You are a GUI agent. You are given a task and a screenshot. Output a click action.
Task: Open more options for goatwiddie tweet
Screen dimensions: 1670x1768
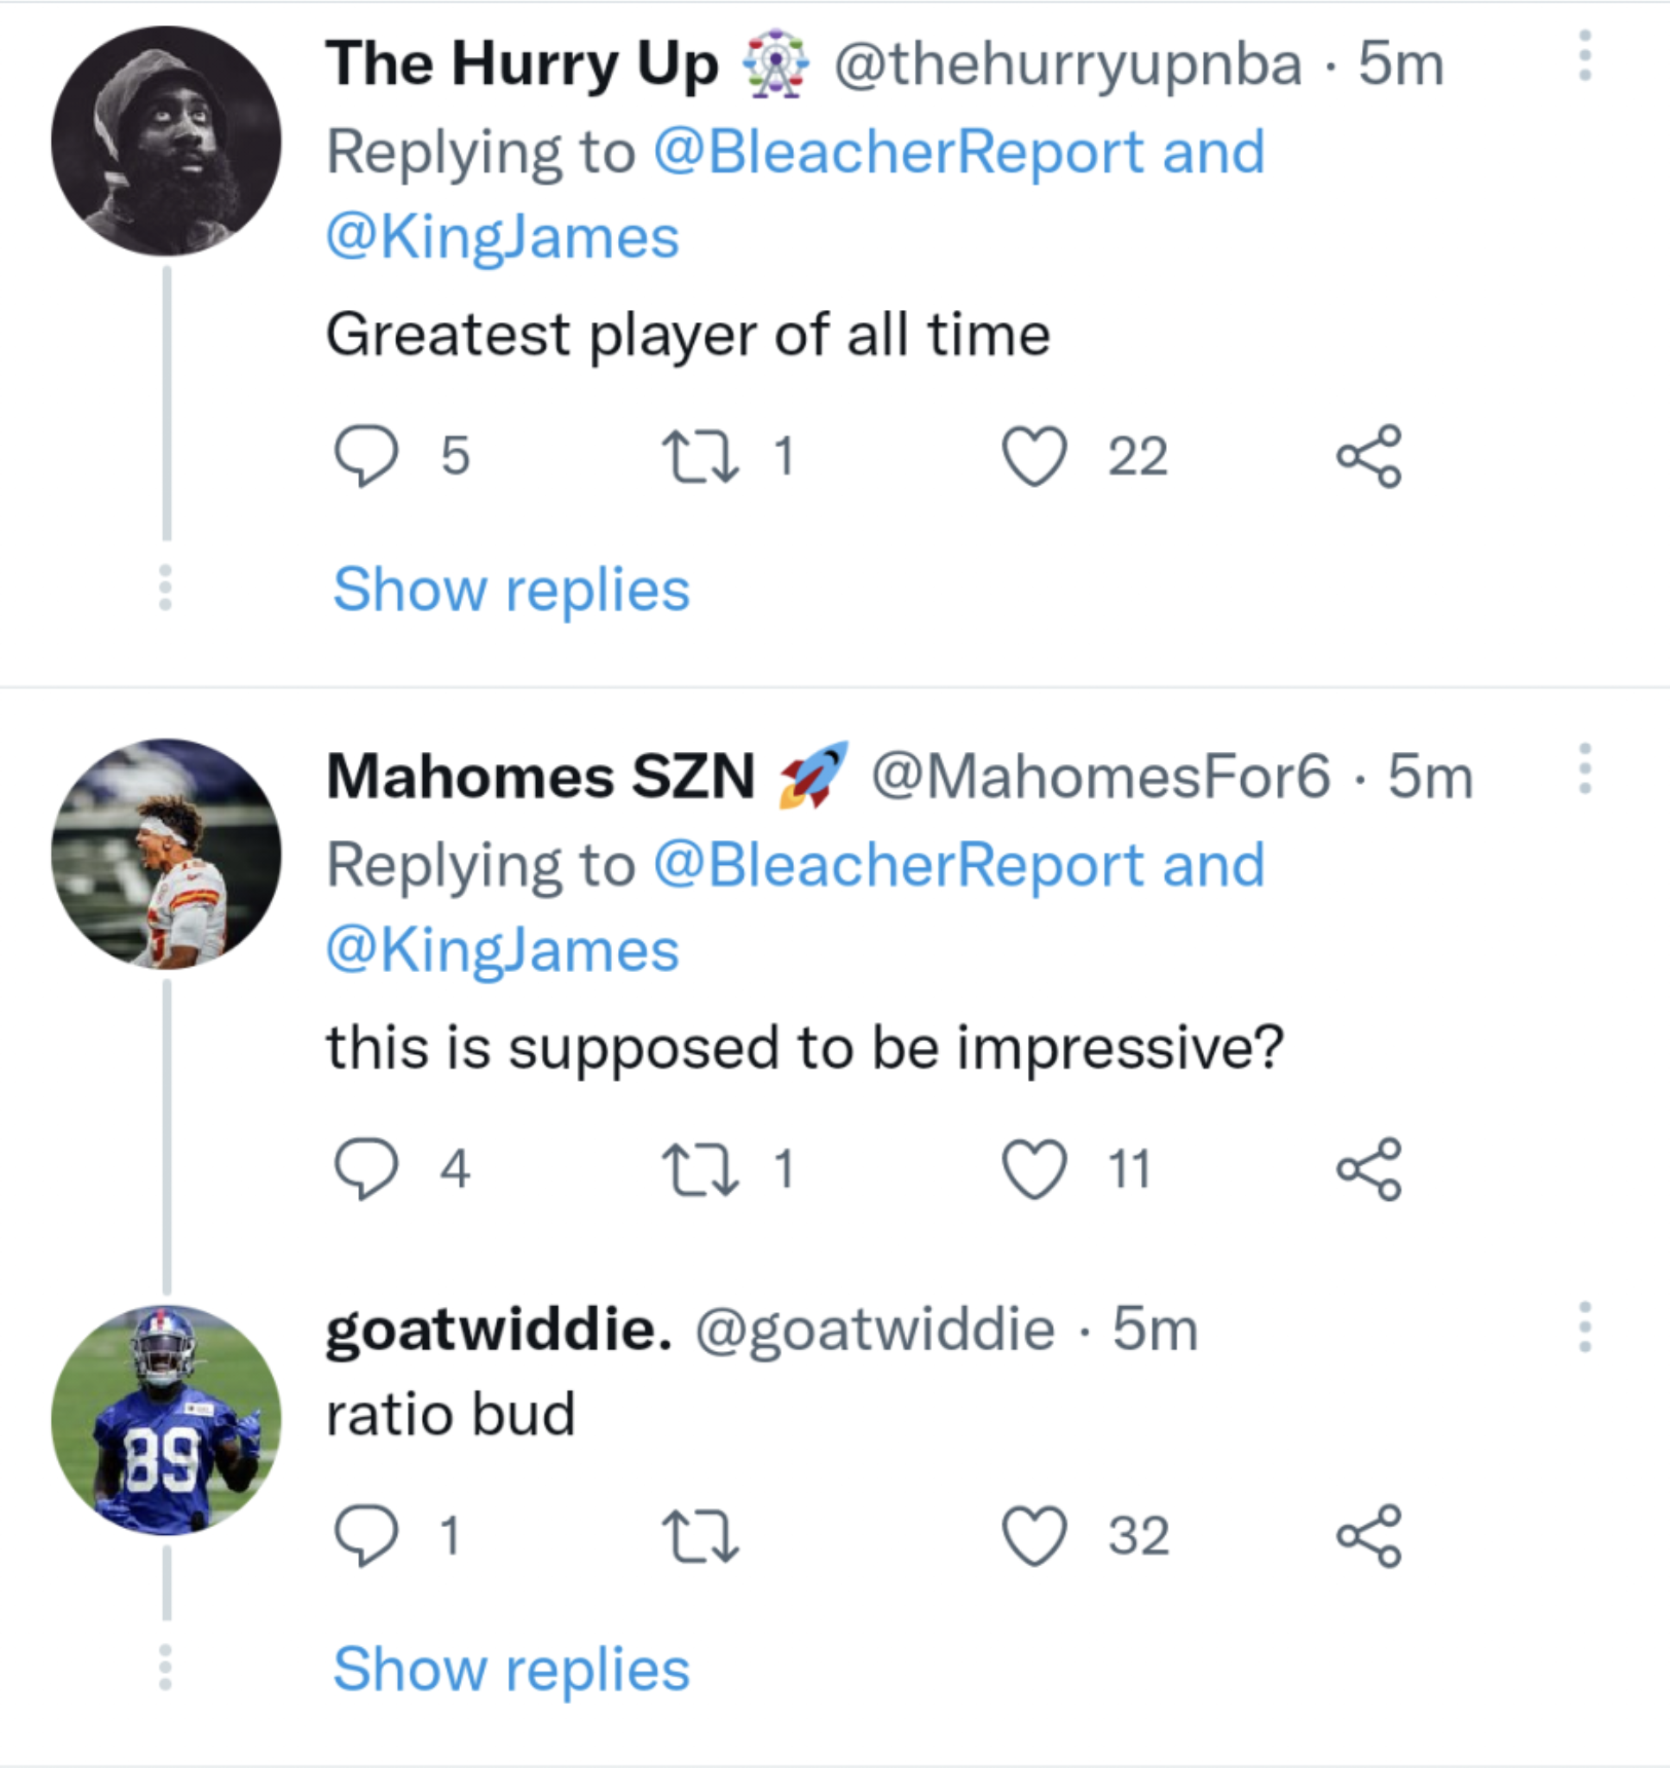[x=1585, y=1328]
